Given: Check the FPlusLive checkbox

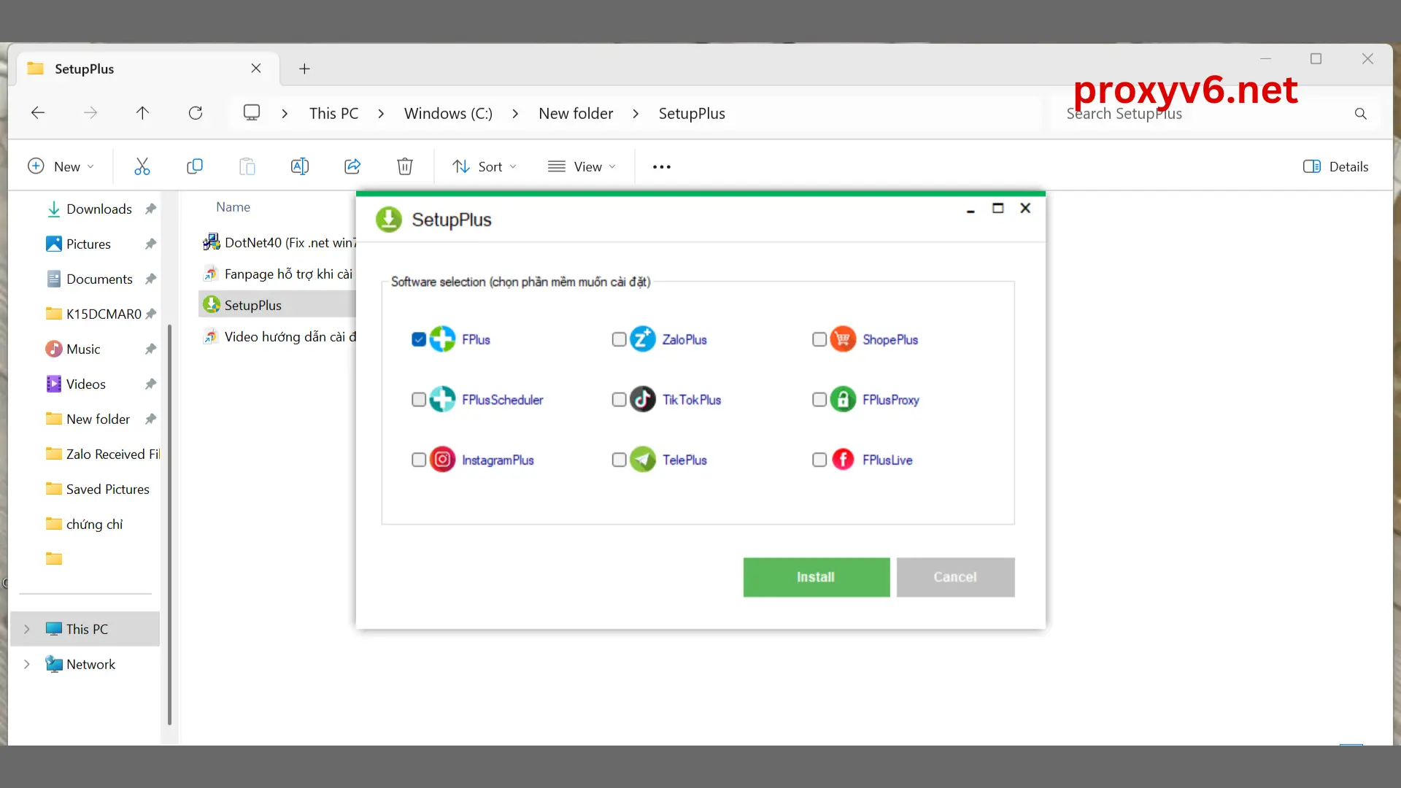Looking at the screenshot, I should [819, 460].
